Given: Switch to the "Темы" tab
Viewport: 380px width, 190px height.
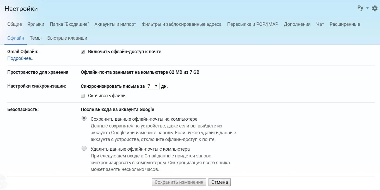Looking at the screenshot, I should 36,38.
